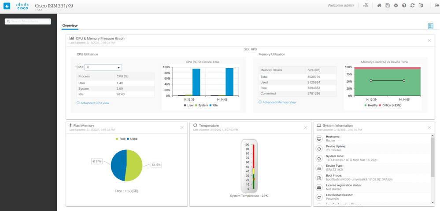Click the bar chart icon beside CPU & Memory title
The image size is (440, 211).
(72, 38)
